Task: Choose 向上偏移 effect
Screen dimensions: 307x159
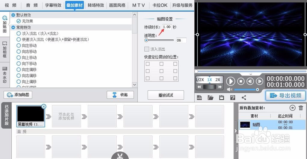Action: coord(27,81)
